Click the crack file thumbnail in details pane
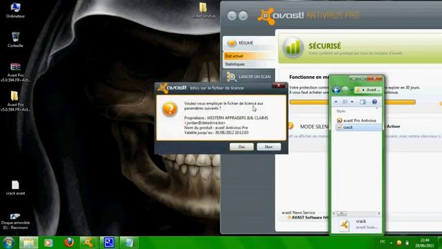 tap(344, 225)
